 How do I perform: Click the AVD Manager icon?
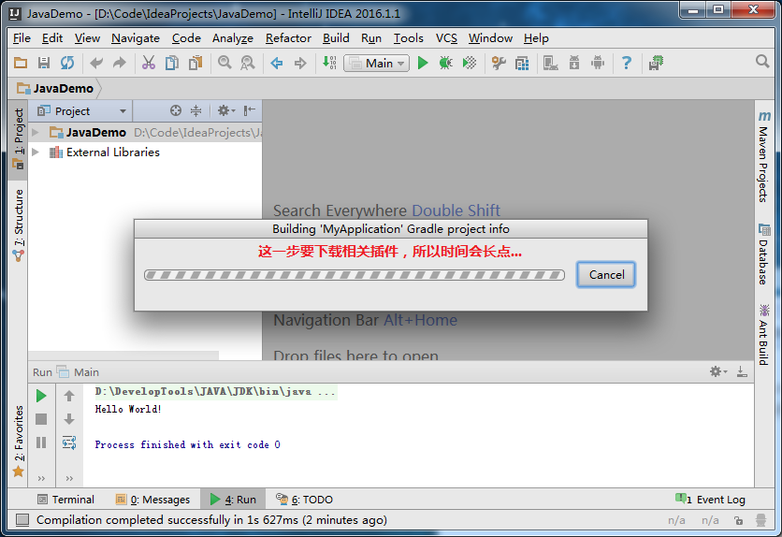(551, 63)
